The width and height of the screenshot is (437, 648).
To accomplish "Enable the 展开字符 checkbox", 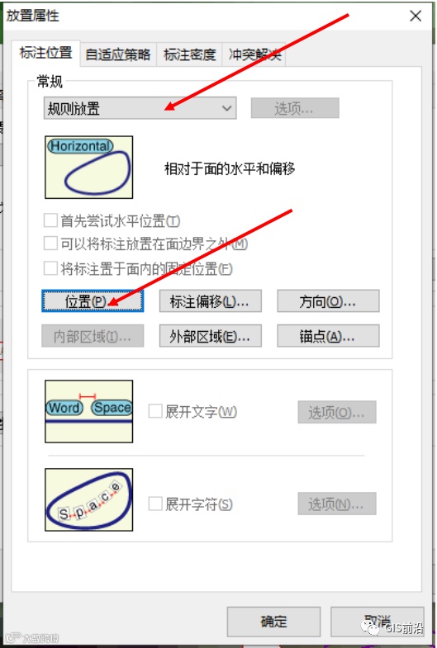I will [155, 504].
